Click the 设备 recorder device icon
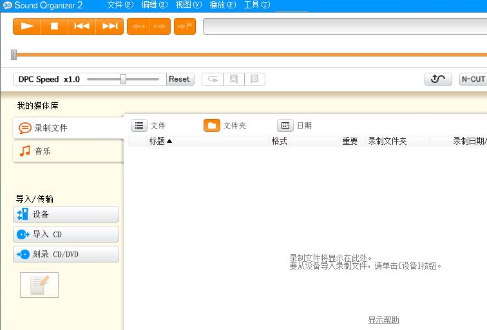This screenshot has height=330, width=487. (23, 214)
